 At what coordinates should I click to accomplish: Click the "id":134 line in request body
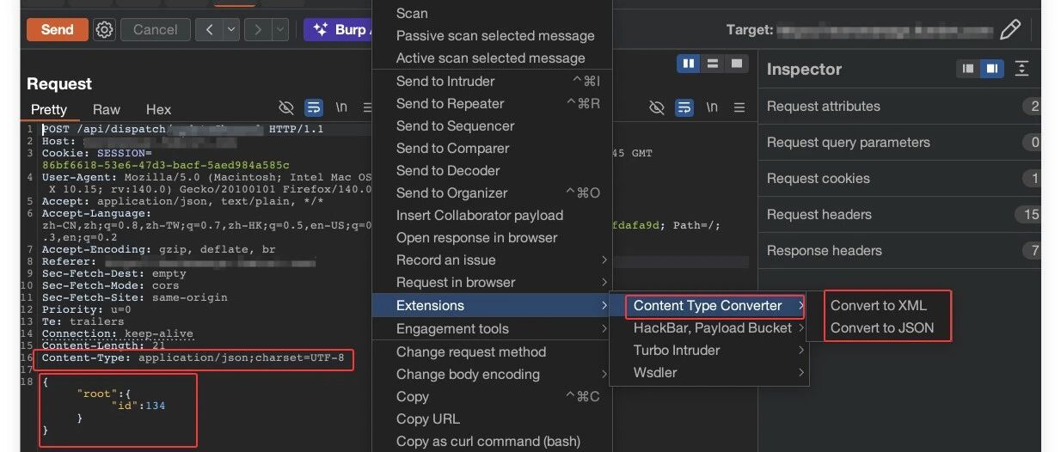click(138, 406)
